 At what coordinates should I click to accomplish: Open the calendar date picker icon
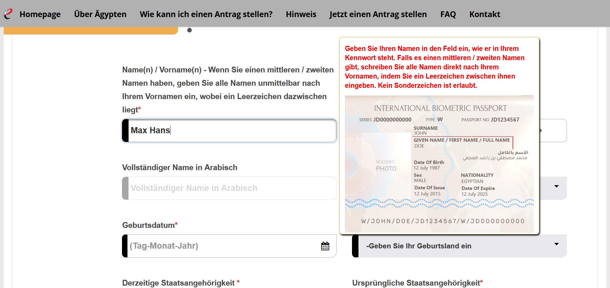coord(325,246)
